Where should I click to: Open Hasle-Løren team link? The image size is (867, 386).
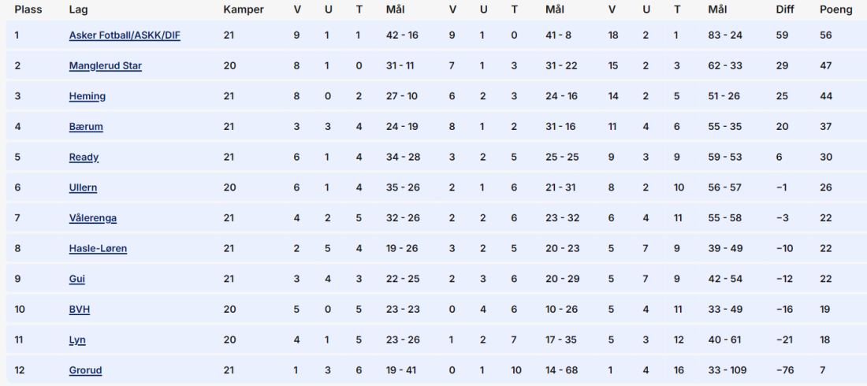[x=98, y=249]
